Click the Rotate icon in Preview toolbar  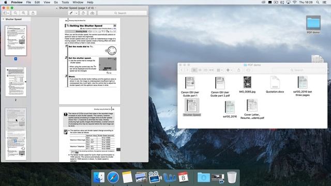(x=83, y=13)
